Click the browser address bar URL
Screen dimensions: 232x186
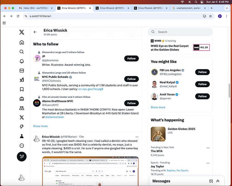pos(40,16)
